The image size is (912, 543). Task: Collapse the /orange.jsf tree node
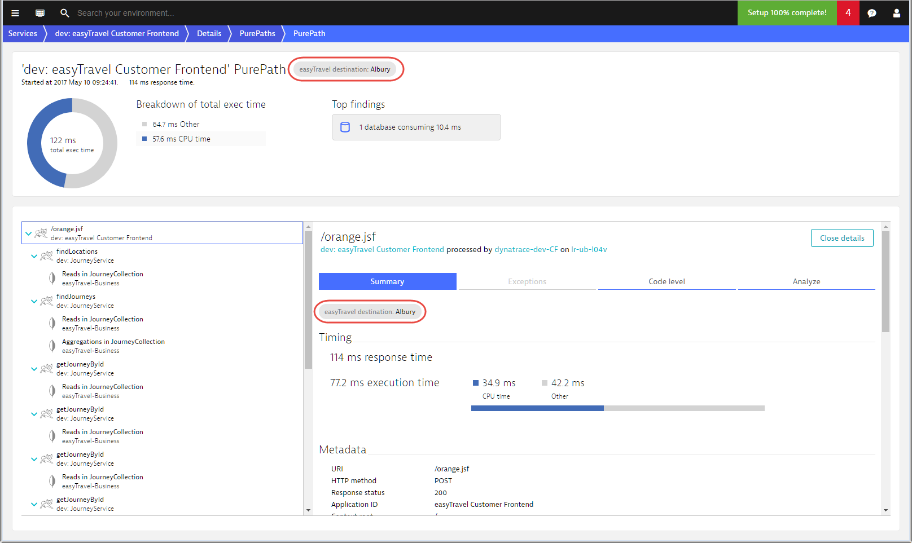(x=28, y=233)
